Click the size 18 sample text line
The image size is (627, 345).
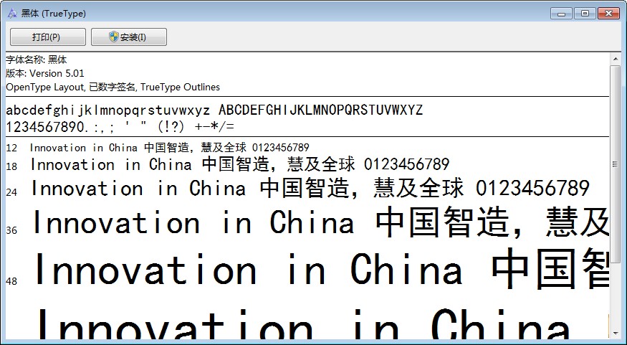[x=239, y=165]
